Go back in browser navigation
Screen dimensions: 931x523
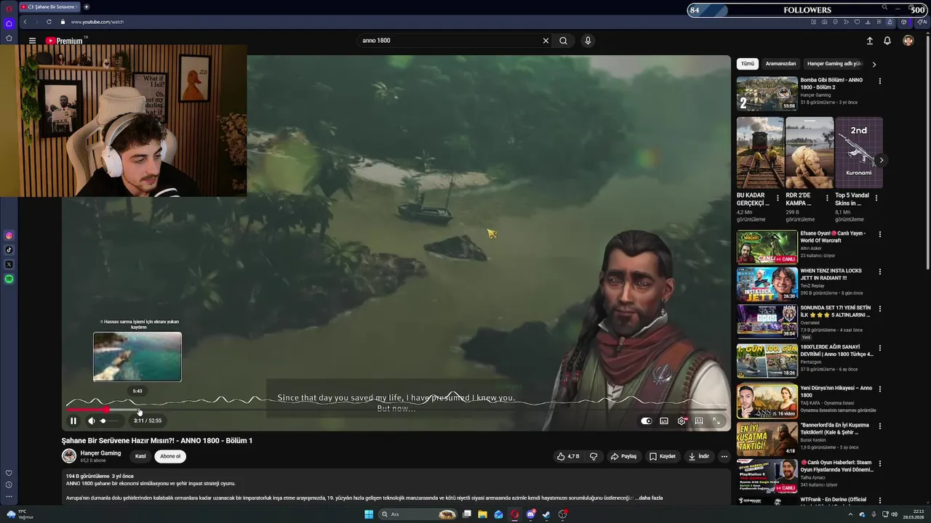click(x=25, y=22)
